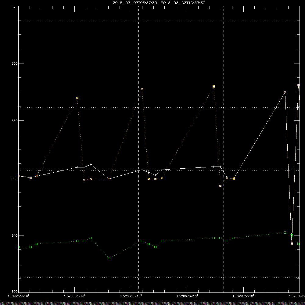Screen dimensions: 305x305
Task: Select the highest green square near 541
Action: point(285,233)
